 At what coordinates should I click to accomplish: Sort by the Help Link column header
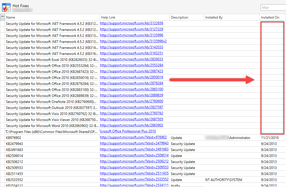[x=108, y=17]
